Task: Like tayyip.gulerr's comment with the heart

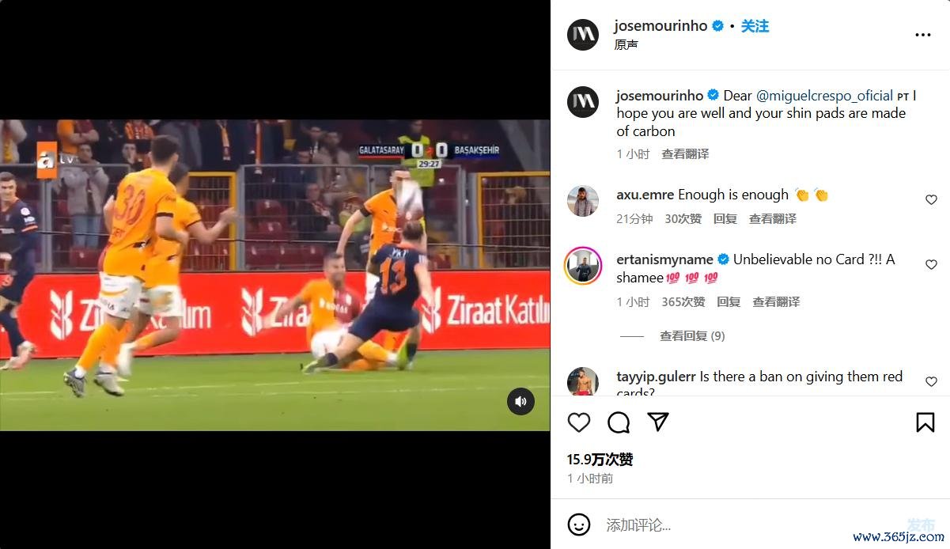Action: [931, 382]
